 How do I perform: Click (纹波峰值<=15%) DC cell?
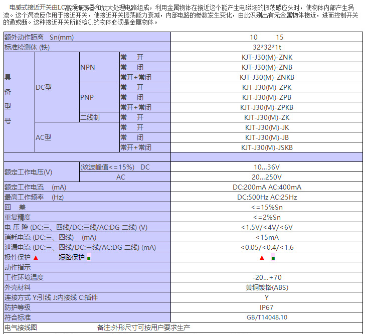(x=125, y=167)
